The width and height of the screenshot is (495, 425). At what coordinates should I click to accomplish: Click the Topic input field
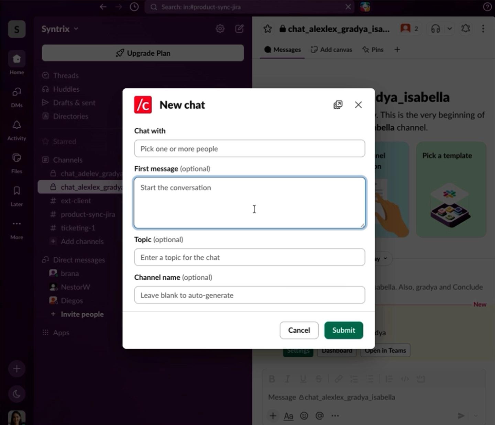tap(250, 257)
